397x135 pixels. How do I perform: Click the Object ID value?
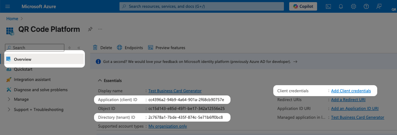pos(187,108)
